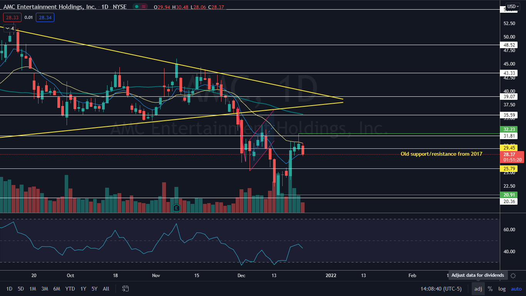Click the 20.36 price level label
Image resolution: width=526 pixels, height=296 pixels.
509,201
